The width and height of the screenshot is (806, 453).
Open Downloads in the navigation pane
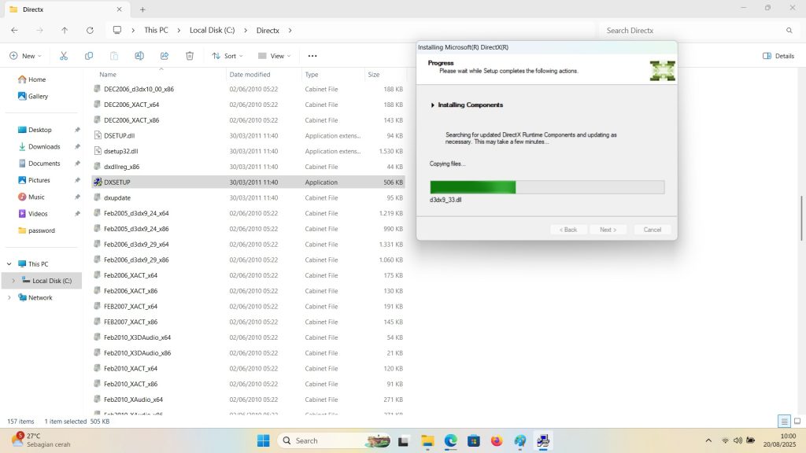[39, 147]
